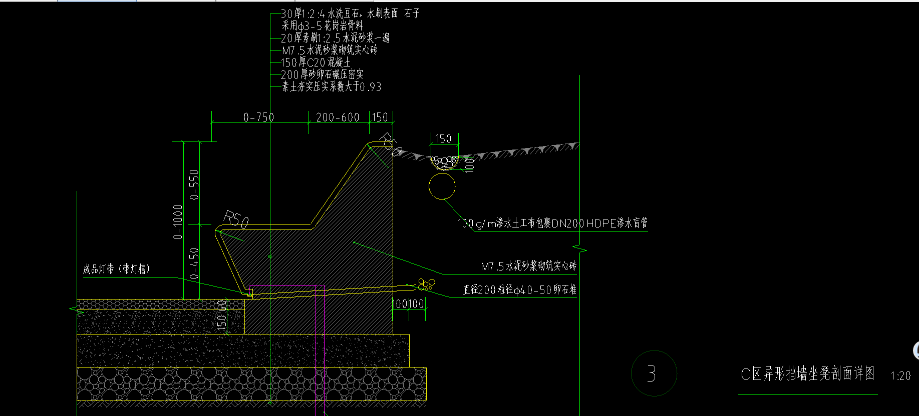Click the 成品灯带(带灯槽) annotation text
Screen dimensions: 919x416
point(116,269)
